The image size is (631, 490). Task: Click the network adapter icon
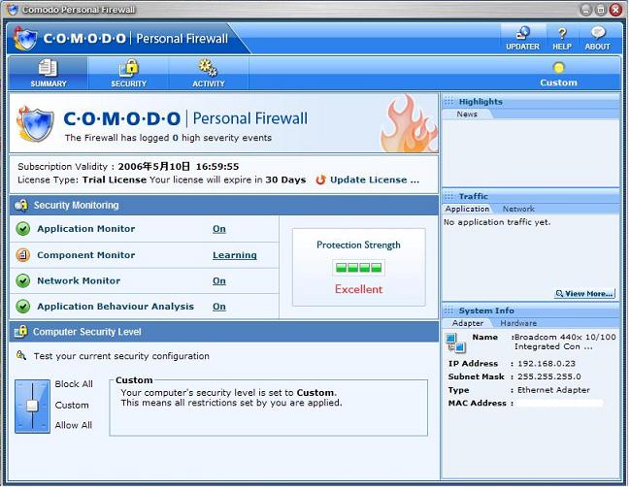click(457, 344)
